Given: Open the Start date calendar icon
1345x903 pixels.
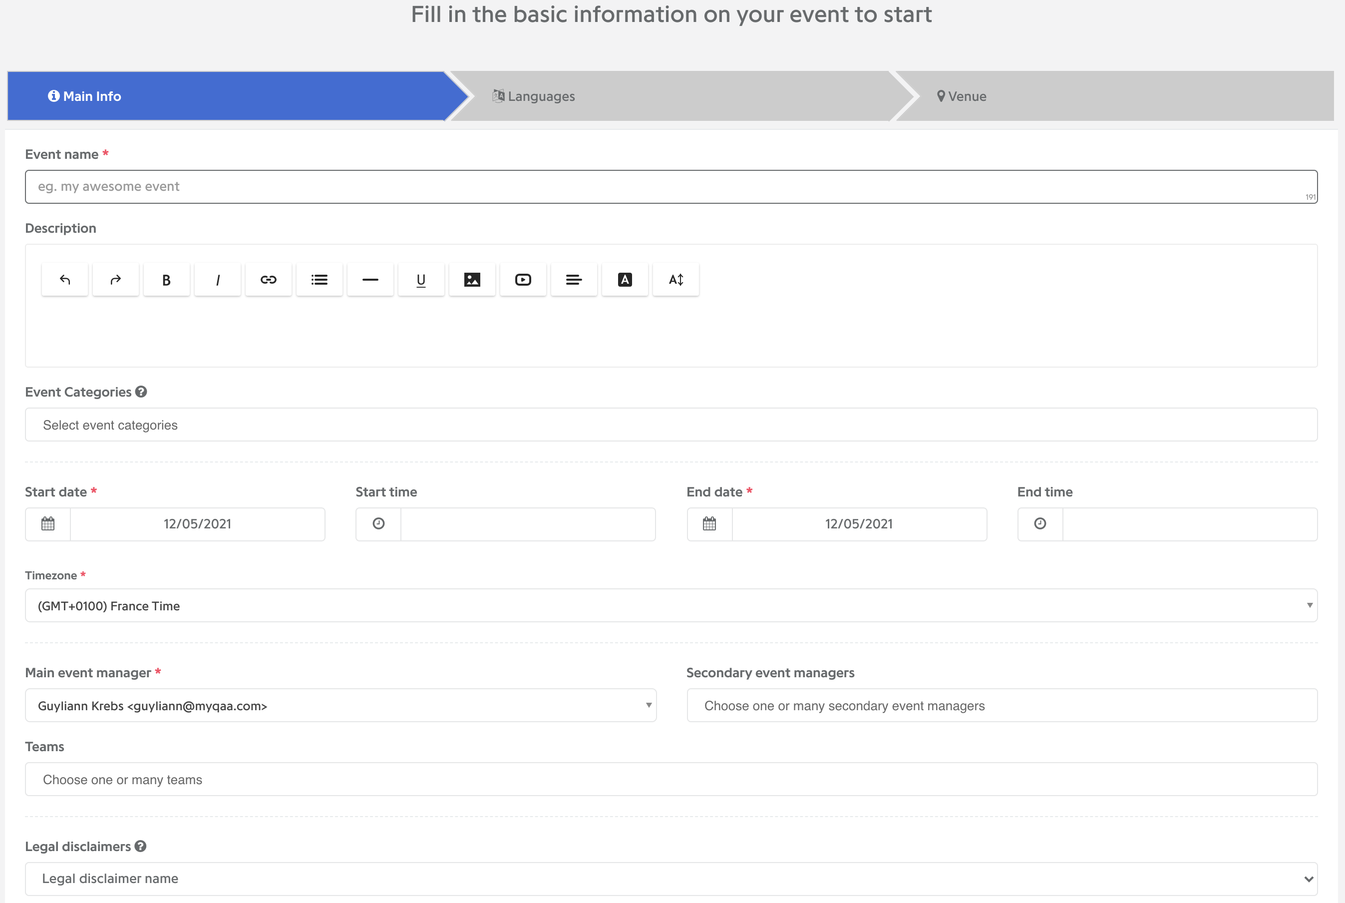Looking at the screenshot, I should pos(48,524).
